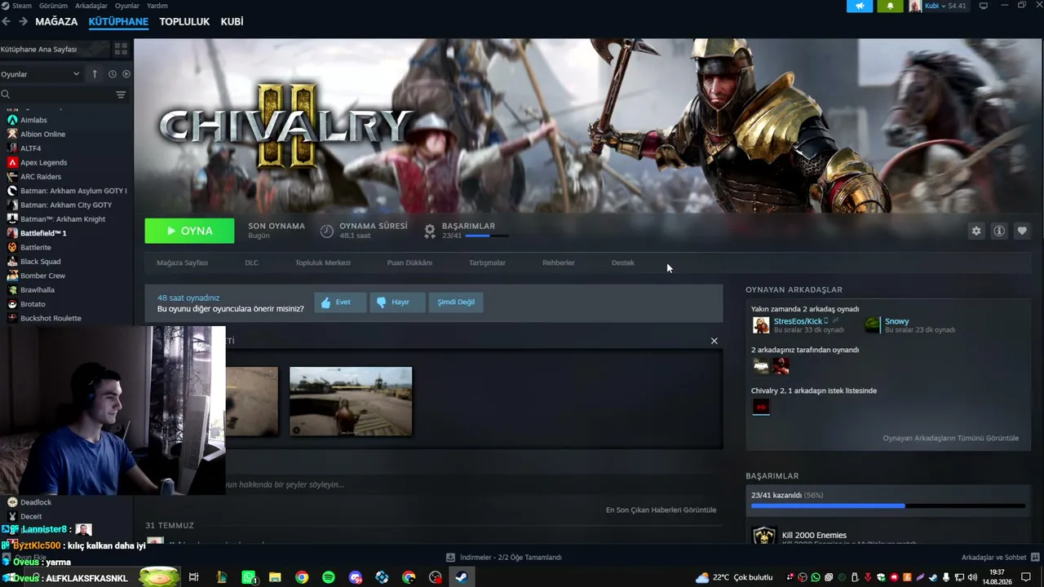Visit Topluluk Merkezi link

pyautogui.click(x=322, y=263)
